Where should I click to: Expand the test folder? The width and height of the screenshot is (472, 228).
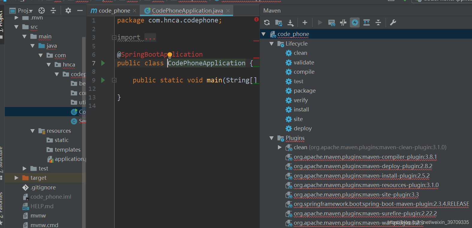[24, 169]
